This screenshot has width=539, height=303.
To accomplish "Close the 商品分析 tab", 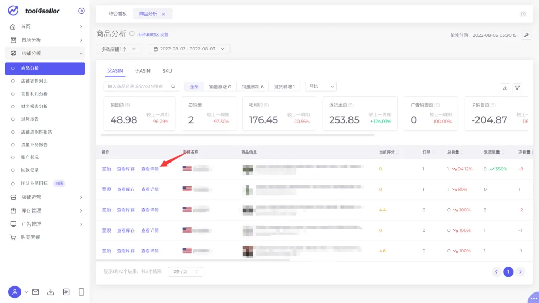I will (163, 14).
